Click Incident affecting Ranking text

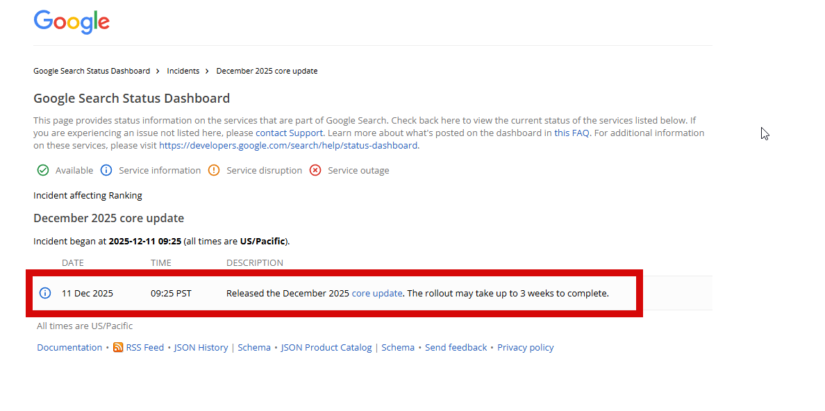88,195
